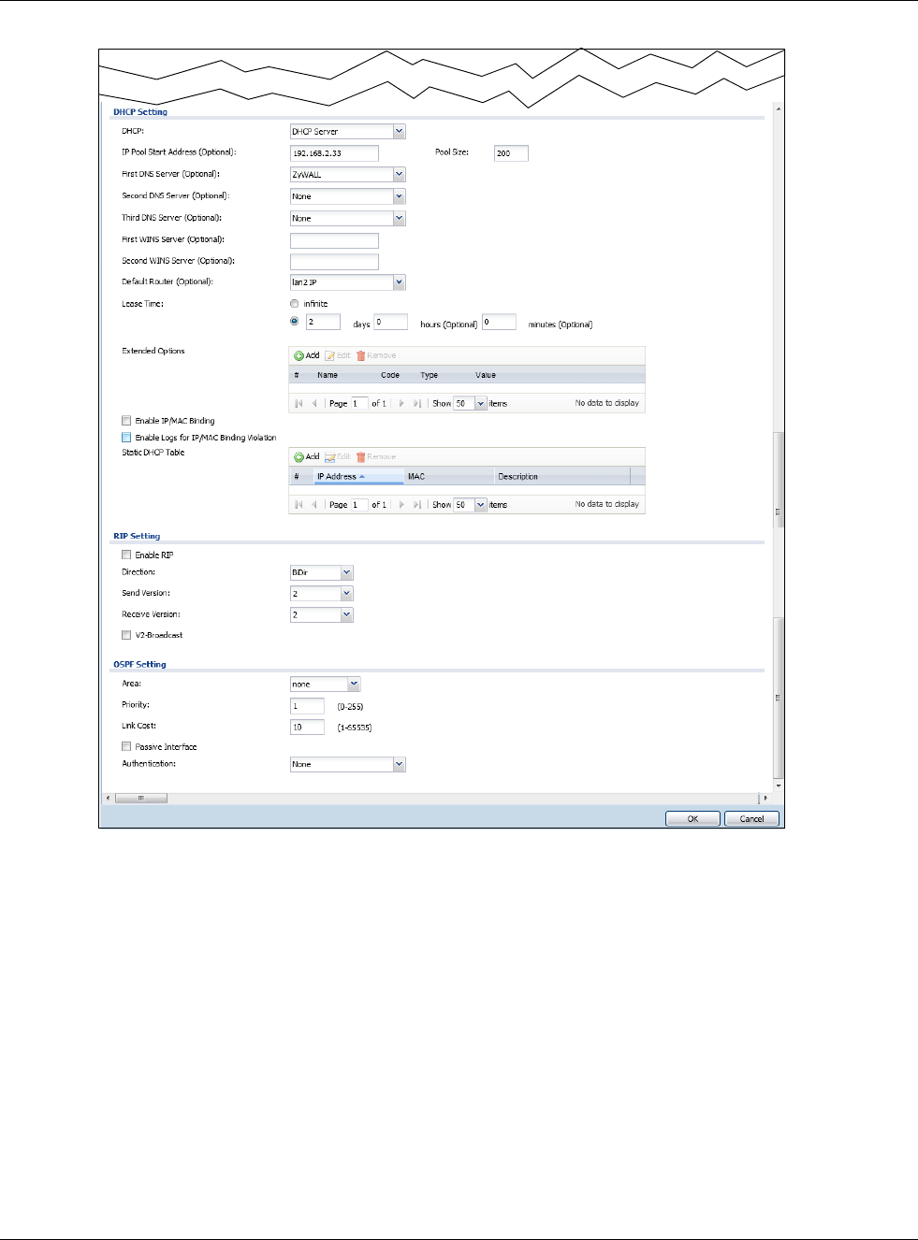Click Static DHCP Table page number field
This screenshot has height=1240, width=918.
pos(359,504)
